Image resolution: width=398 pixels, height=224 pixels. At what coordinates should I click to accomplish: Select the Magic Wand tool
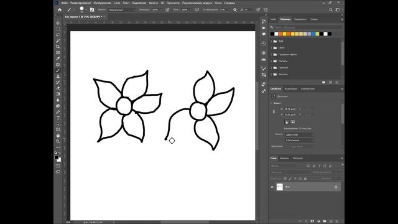coord(58,41)
